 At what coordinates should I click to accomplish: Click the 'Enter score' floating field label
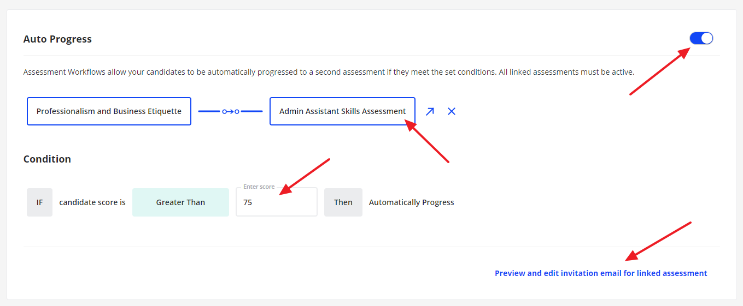tap(259, 187)
